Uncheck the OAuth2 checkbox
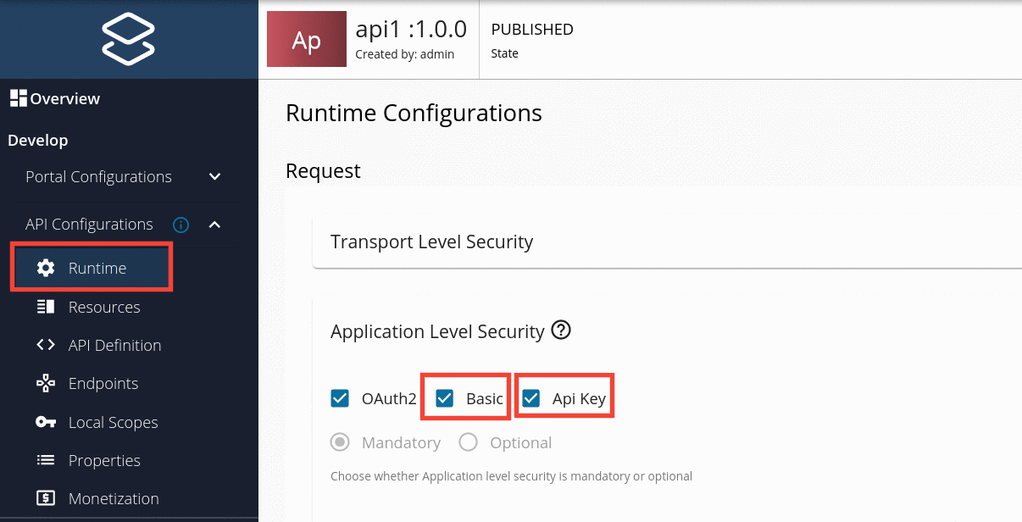 (340, 398)
